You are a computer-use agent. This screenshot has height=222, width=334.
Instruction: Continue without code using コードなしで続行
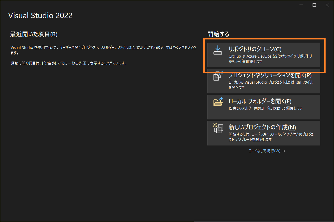(265, 151)
